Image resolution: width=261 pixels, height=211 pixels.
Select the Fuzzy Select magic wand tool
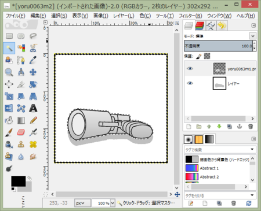(x=9, y=48)
